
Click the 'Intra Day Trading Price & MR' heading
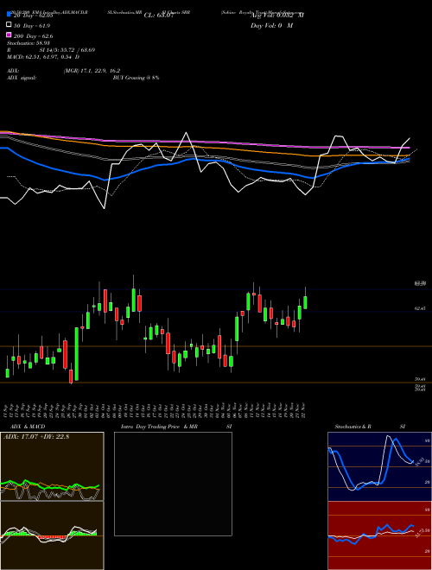pyautogui.click(x=159, y=427)
